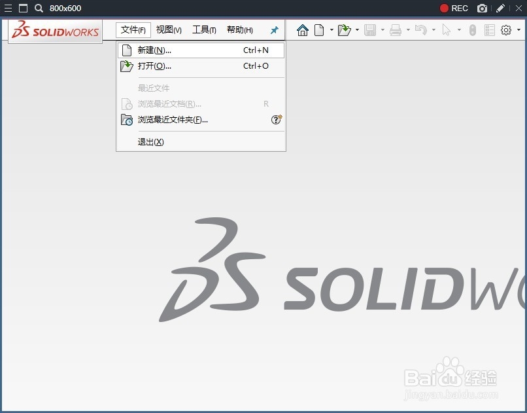Viewport: 527px width, 413px height.
Task: Open the 视图(V) View menu
Action: [x=169, y=30]
